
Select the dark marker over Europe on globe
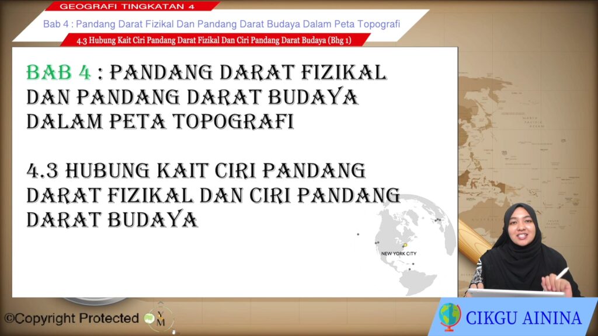coord(437,220)
